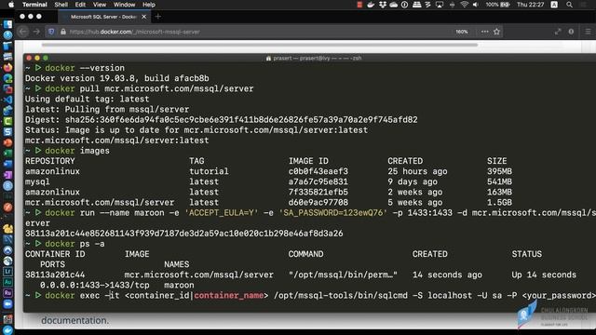Click the 'Up 14 seconds' status value
The image size is (596, 335).
(544, 275)
